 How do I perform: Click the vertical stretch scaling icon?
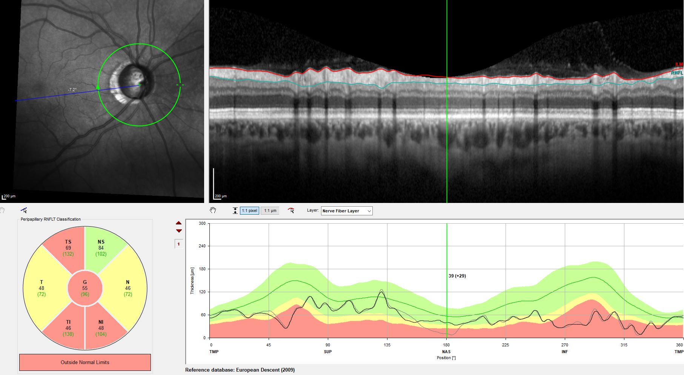[x=235, y=211]
